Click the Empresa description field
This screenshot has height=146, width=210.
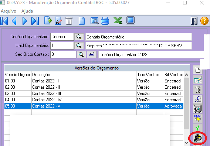(139, 46)
